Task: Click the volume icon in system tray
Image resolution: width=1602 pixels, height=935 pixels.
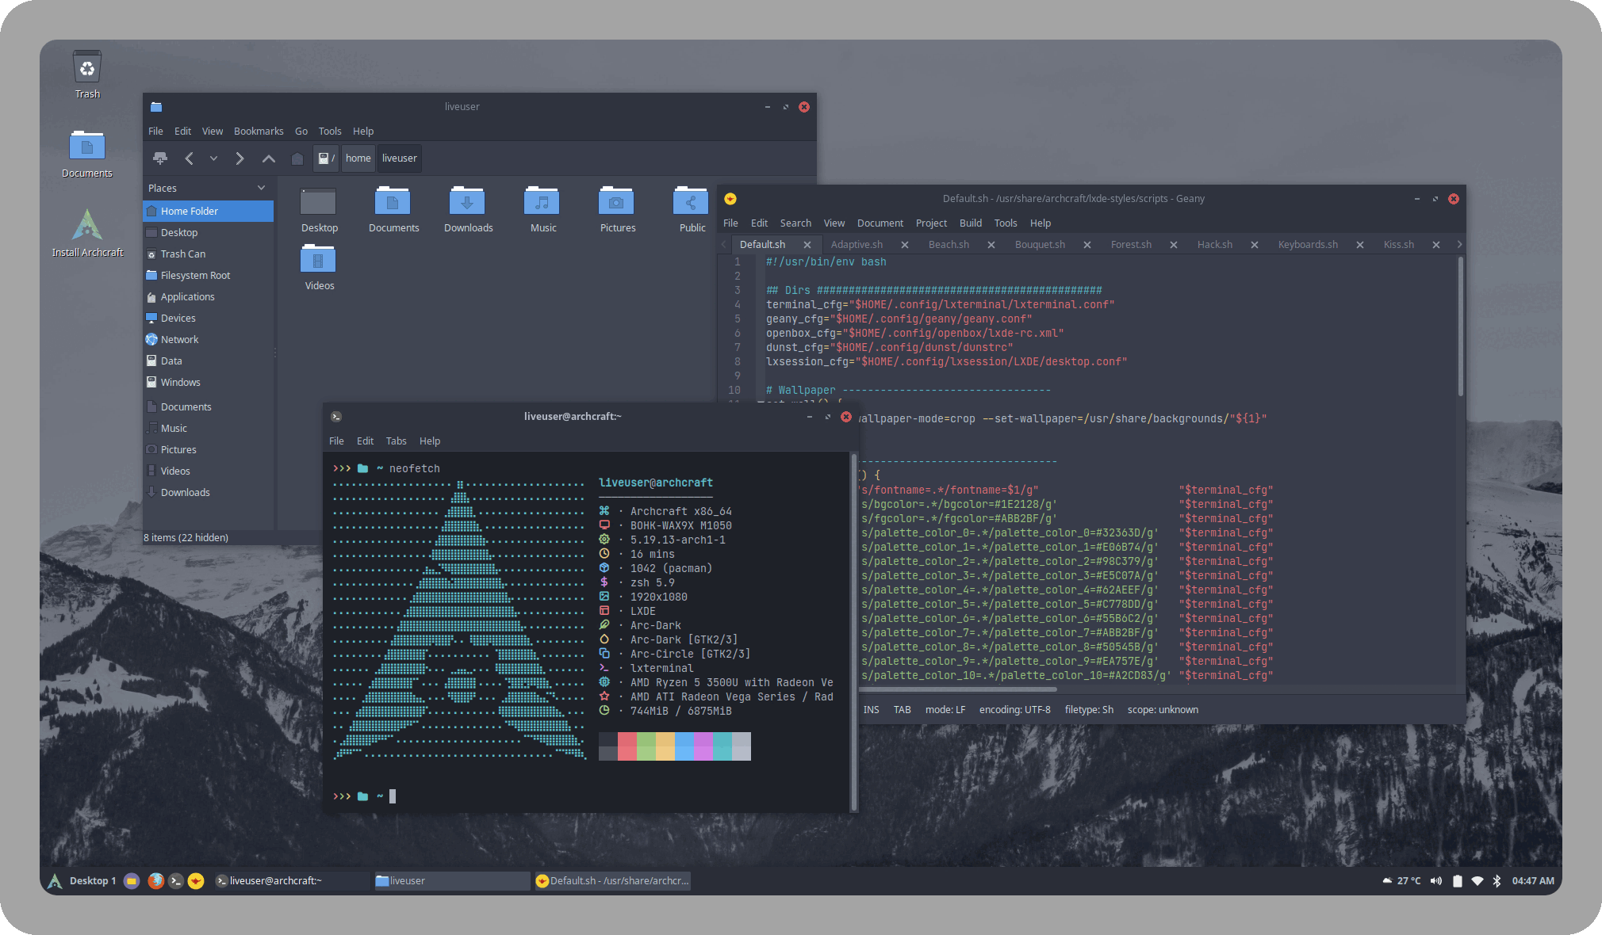Action: 1436,880
